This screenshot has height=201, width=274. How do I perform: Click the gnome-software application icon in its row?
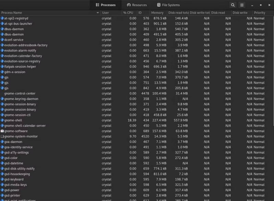[3, 131]
